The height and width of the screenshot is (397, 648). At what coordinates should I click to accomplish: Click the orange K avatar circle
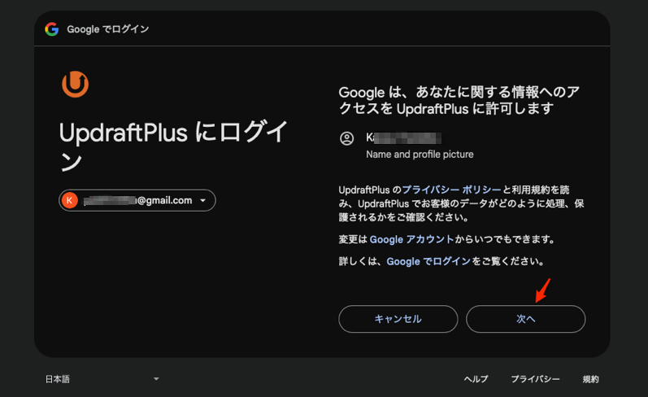pos(70,200)
